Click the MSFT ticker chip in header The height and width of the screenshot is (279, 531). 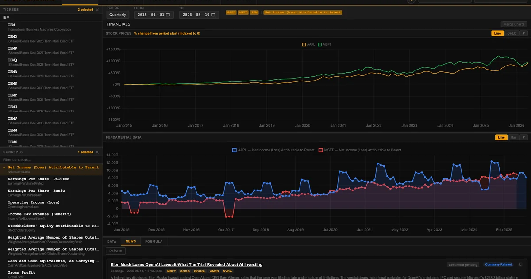tap(243, 12)
